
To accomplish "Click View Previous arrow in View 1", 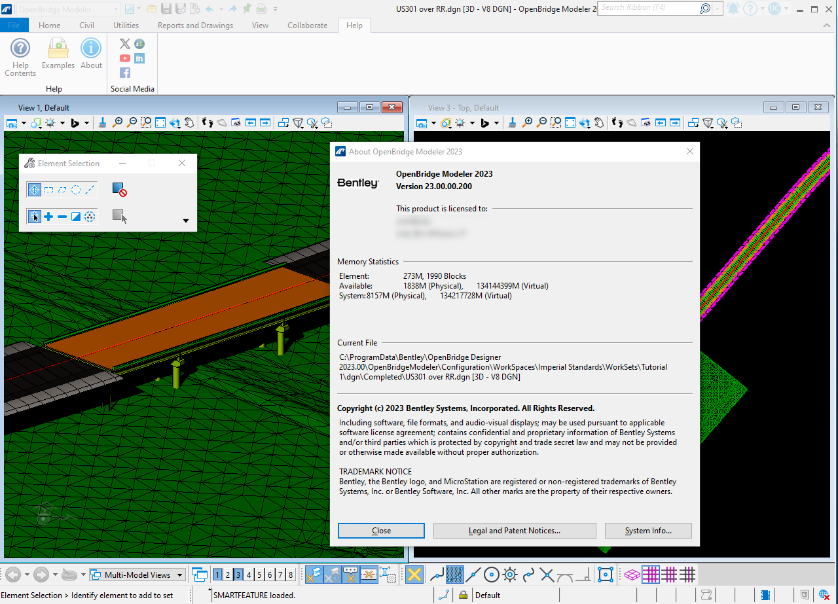I will tap(251, 122).
